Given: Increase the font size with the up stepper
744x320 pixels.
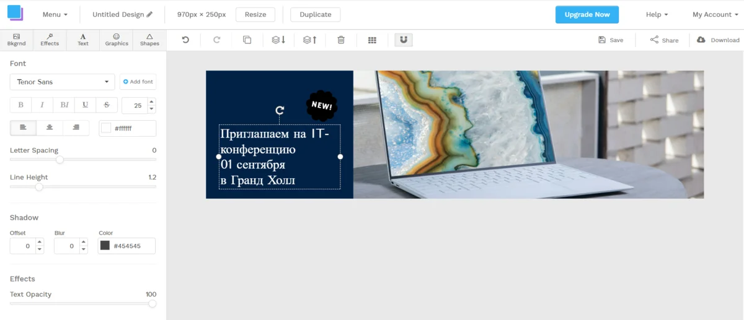Looking at the screenshot, I should 152,102.
